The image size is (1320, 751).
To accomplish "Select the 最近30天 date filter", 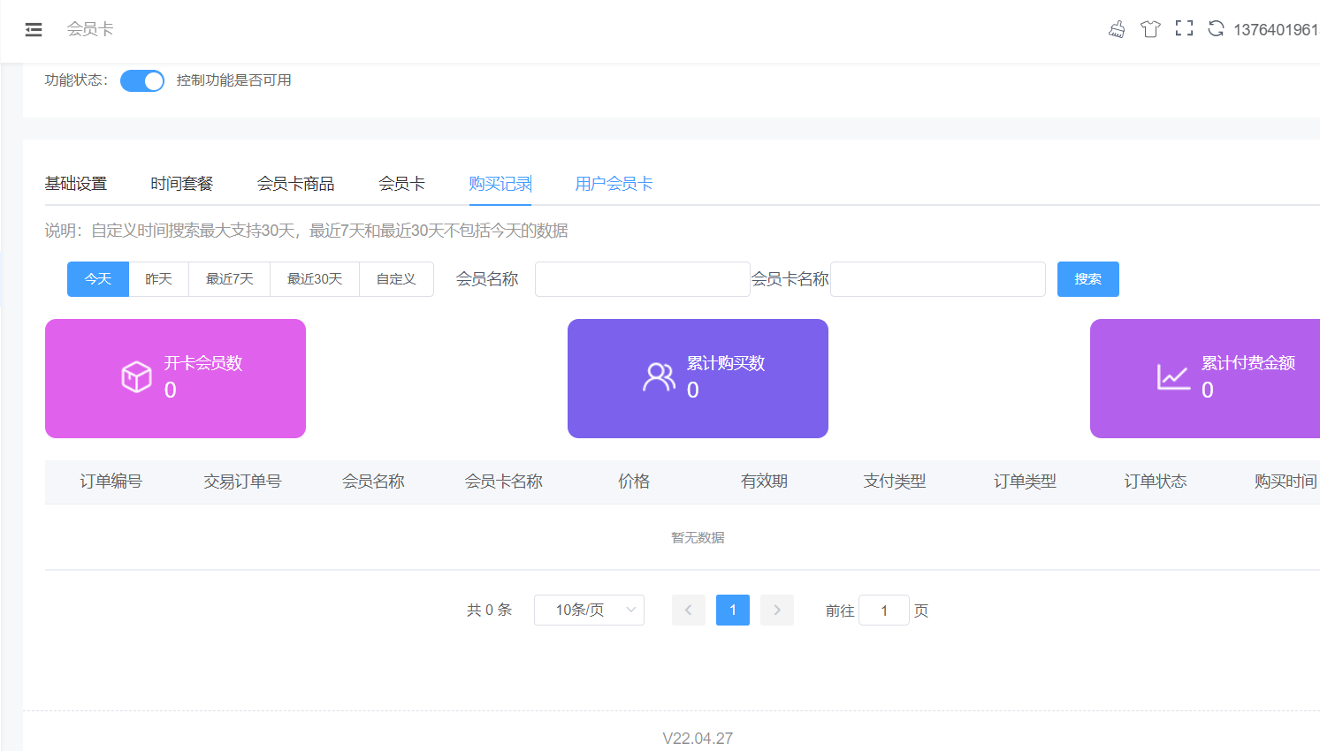I will click(315, 279).
